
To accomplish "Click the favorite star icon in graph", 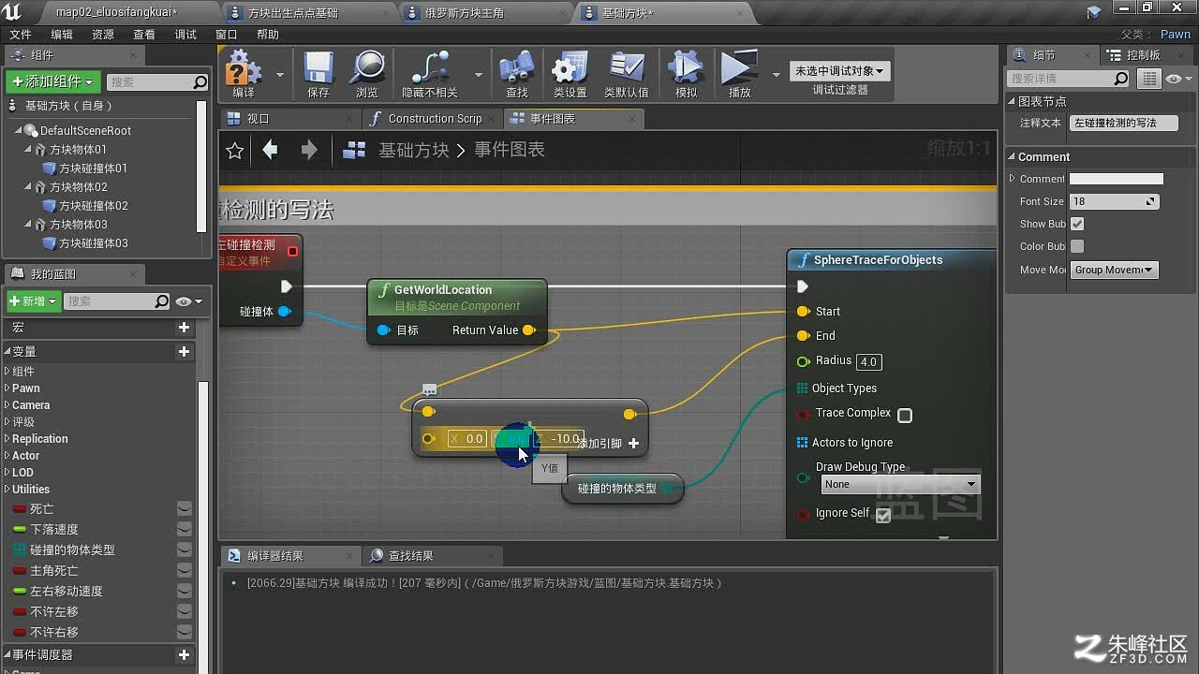I will 235,150.
